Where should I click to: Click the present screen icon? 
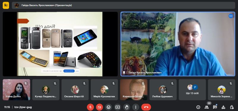click(118, 107)
